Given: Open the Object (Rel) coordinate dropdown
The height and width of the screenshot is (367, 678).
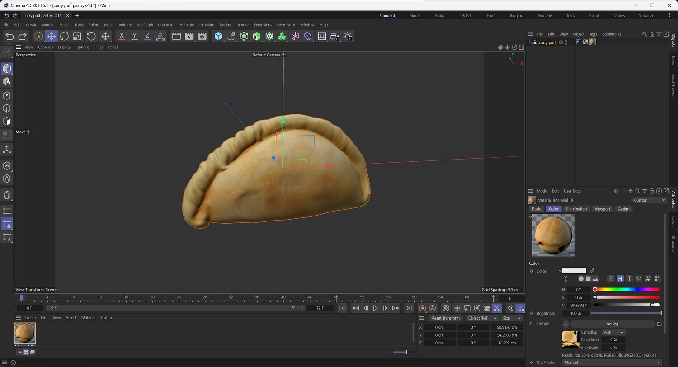Looking at the screenshot, I should (x=482, y=318).
